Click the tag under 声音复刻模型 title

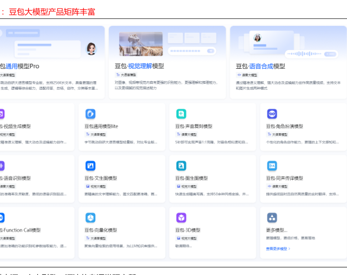click(x=187, y=134)
